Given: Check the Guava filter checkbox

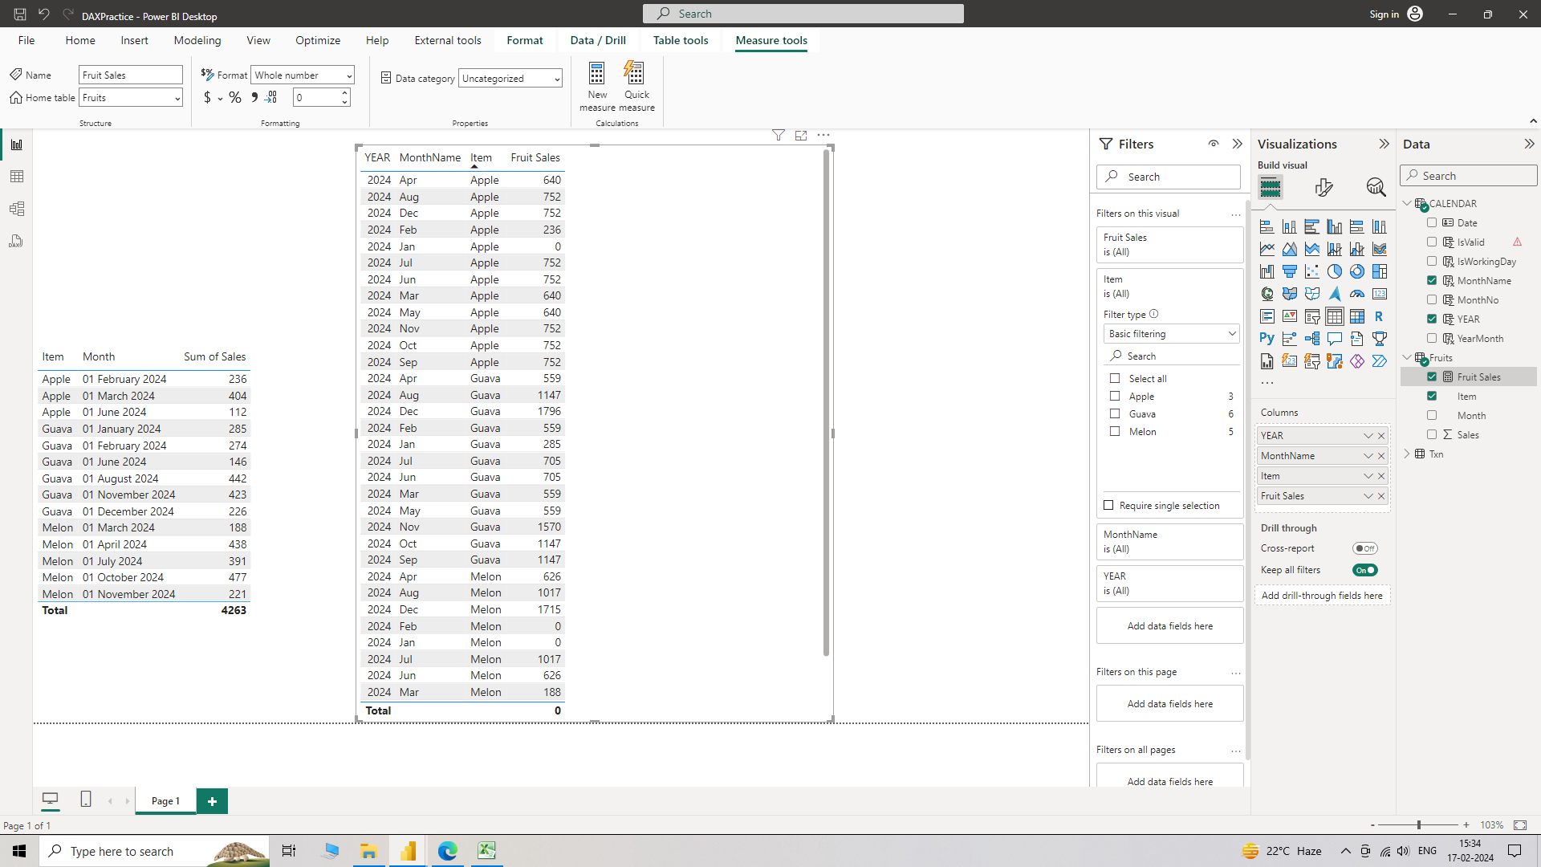Looking at the screenshot, I should [x=1115, y=413].
